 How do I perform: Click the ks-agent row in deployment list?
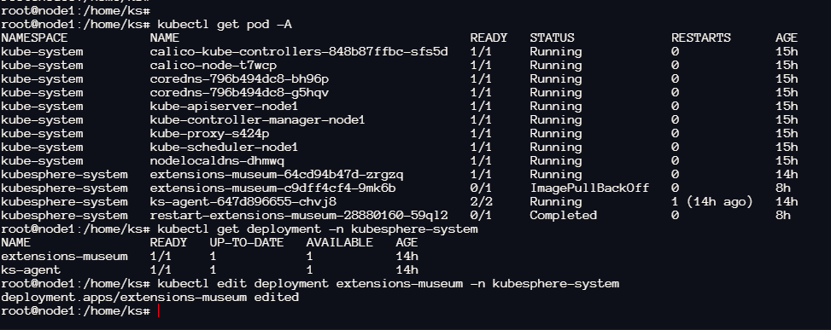210,270
